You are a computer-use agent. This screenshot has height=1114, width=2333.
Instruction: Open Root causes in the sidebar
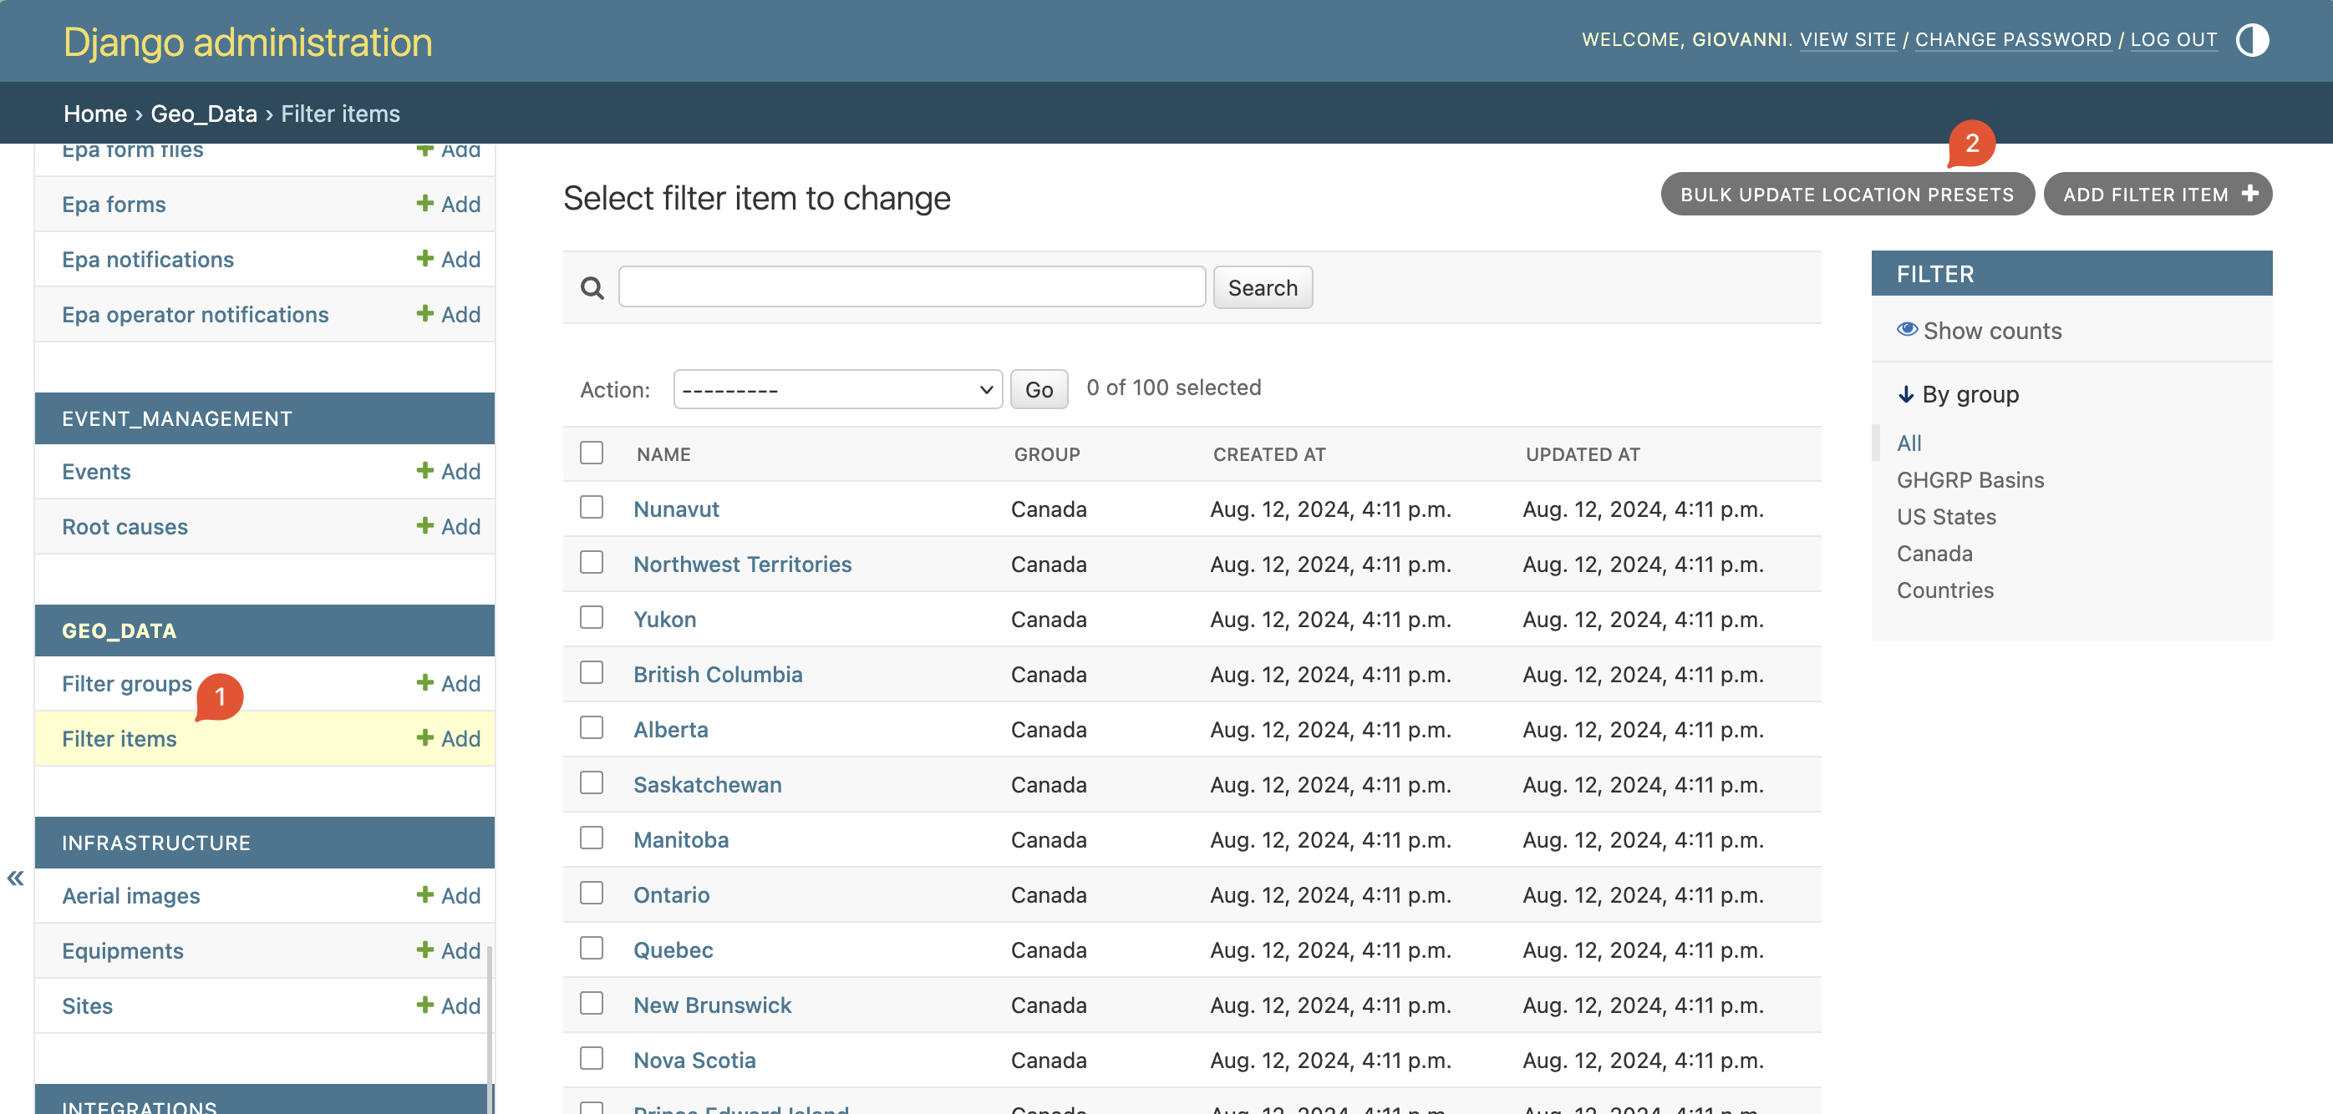125,527
